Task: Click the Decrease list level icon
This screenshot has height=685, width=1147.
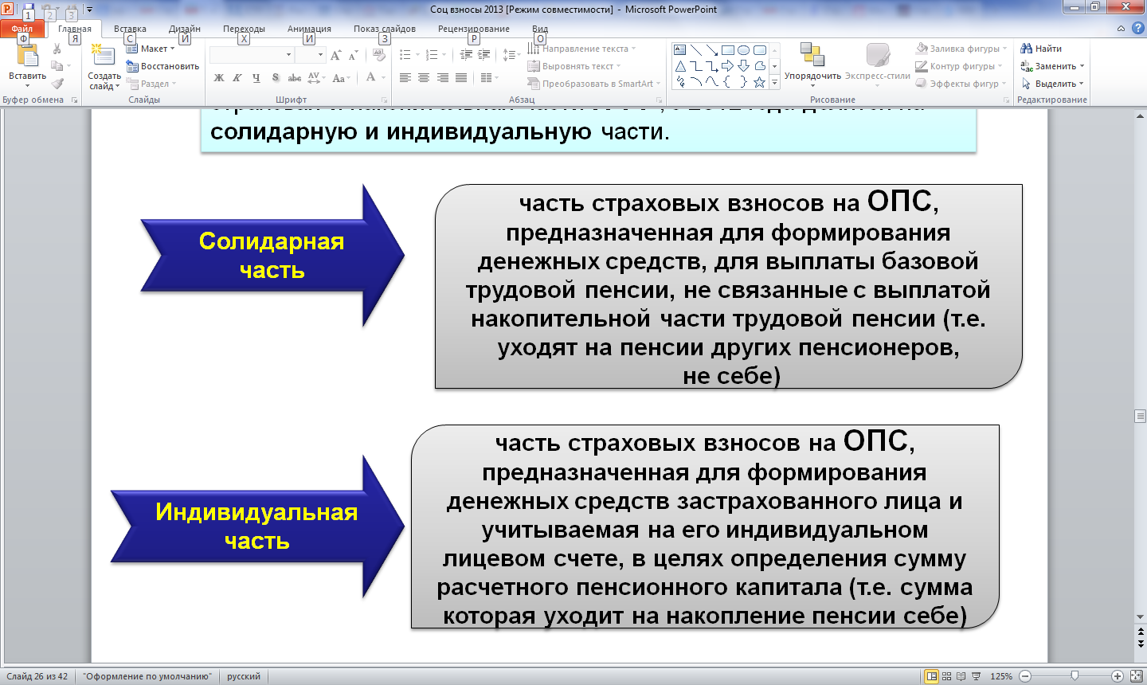Action: point(466,55)
